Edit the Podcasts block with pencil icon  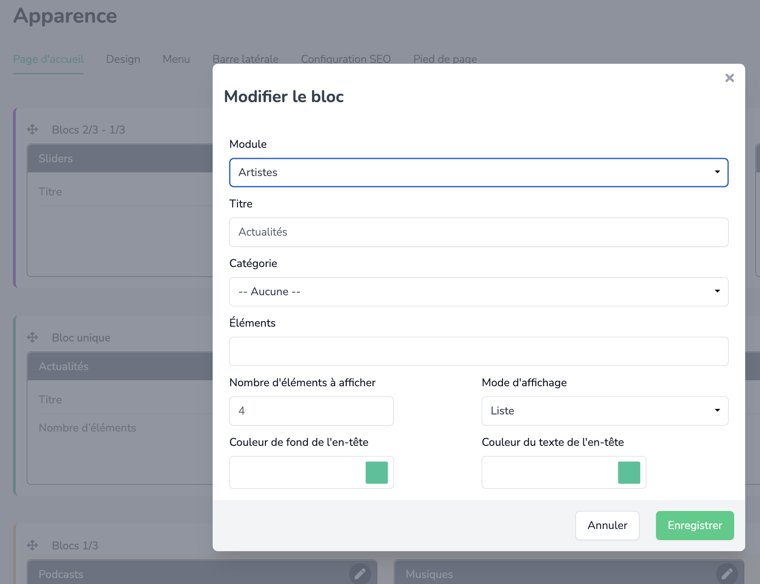tap(360, 574)
